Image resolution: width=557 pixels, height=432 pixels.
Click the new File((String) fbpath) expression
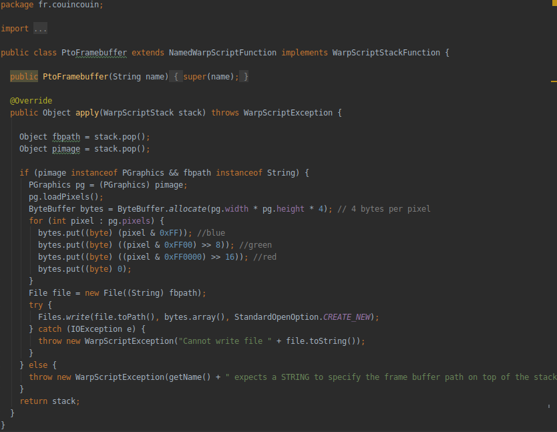pos(143,292)
